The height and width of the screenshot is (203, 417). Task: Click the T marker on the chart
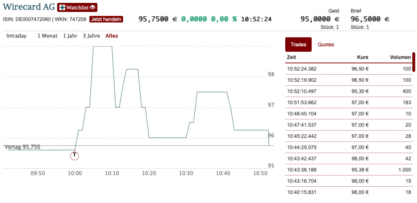click(x=75, y=155)
